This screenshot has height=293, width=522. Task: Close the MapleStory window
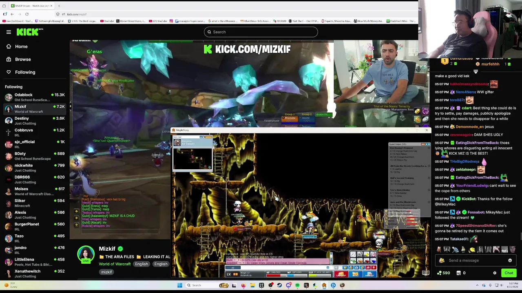(427, 130)
